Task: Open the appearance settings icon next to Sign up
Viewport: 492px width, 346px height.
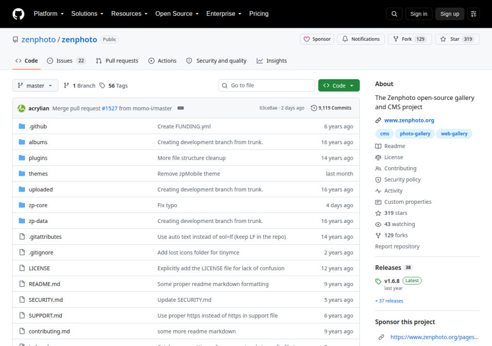Action: 473,14
